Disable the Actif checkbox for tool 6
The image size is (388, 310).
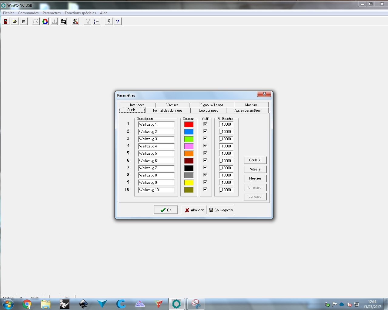(205, 160)
